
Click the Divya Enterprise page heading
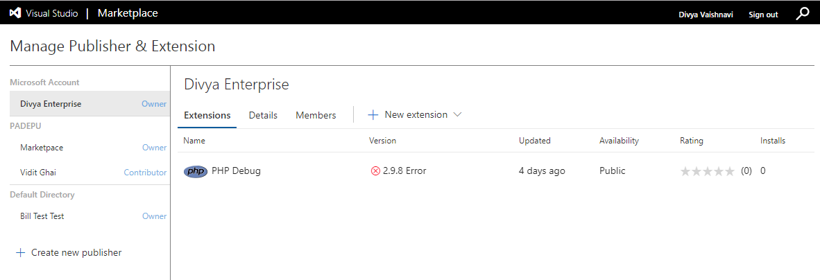(237, 84)
